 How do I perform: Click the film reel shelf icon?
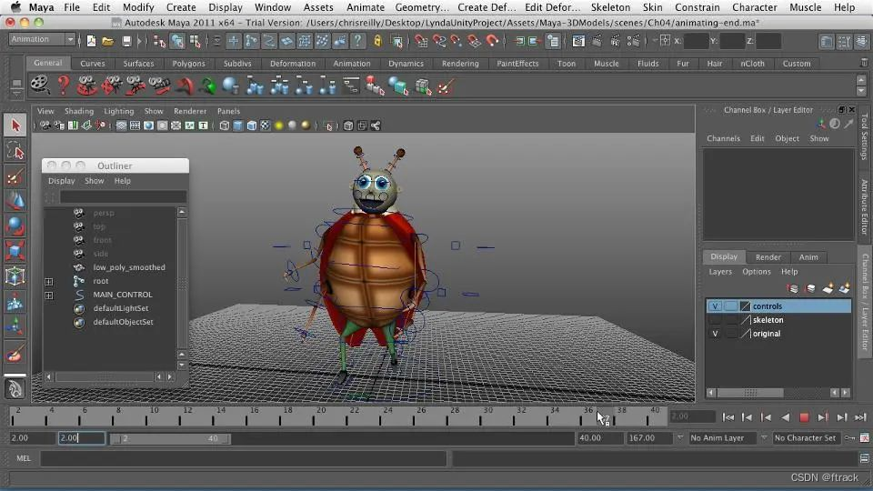pos(39,85)
